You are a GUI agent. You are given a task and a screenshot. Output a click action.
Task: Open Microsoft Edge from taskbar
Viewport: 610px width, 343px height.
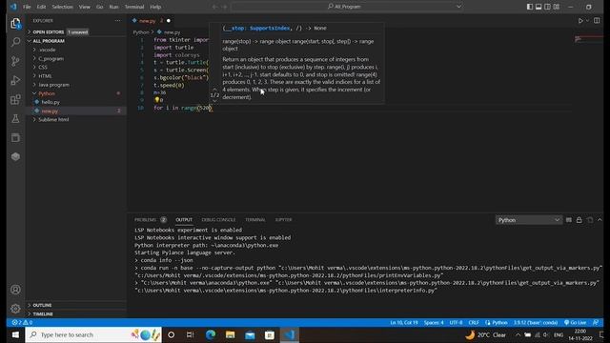pos(211,334)
